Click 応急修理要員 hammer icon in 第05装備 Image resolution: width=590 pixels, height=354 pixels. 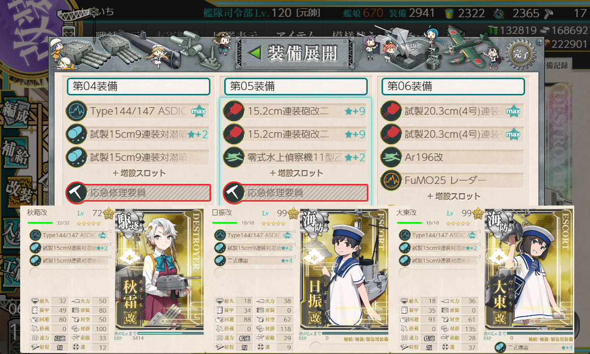[x=234, y=193]
